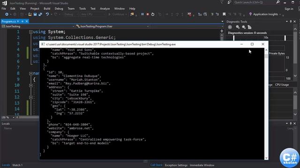Open the Debug menu
300x168 pixels.
[x=59, y=9]
